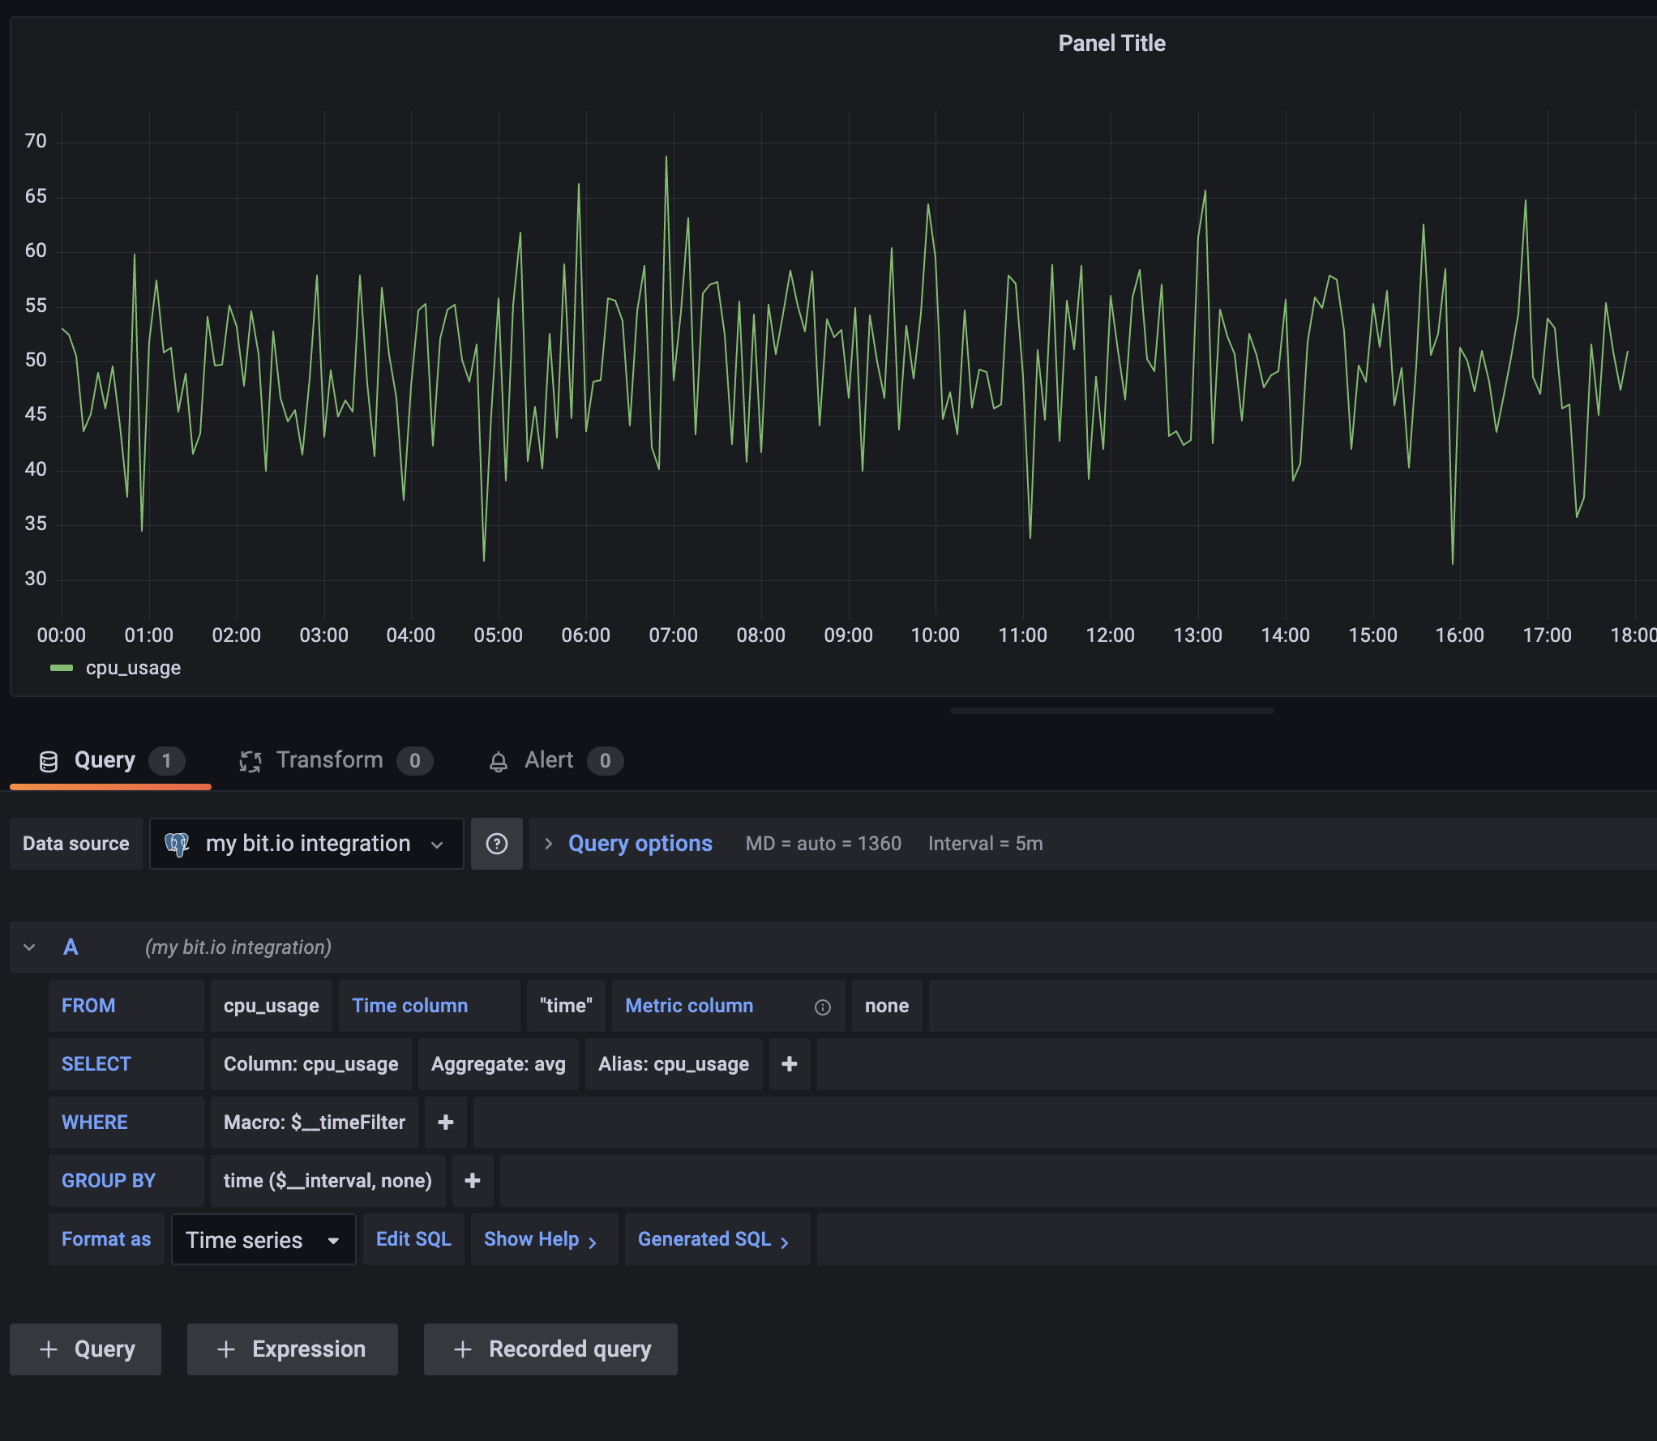Open the Format as Time series dropdown

263,1239
